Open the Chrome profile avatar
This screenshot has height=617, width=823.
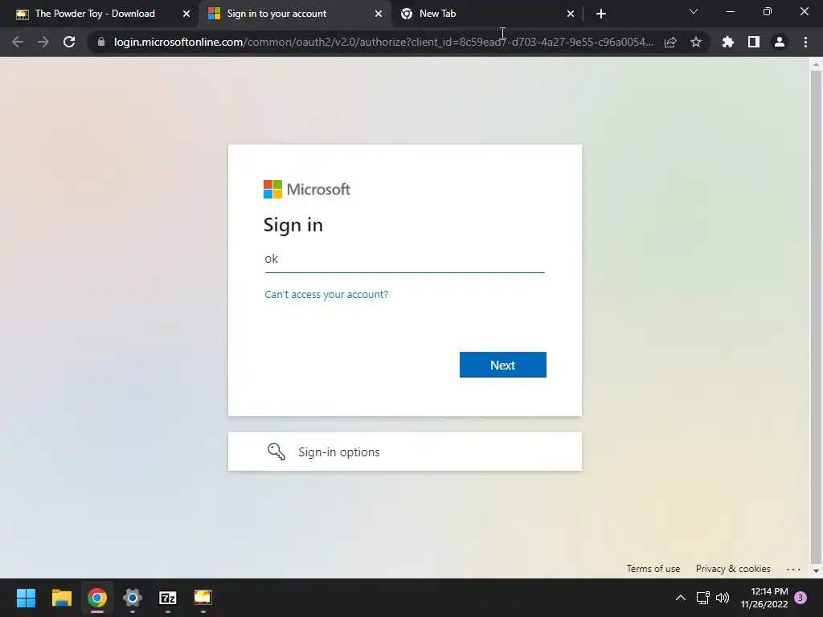(780, 42)
